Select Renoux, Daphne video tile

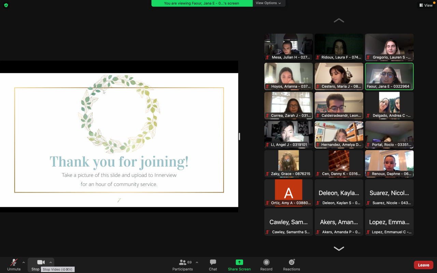pos(389,164)
